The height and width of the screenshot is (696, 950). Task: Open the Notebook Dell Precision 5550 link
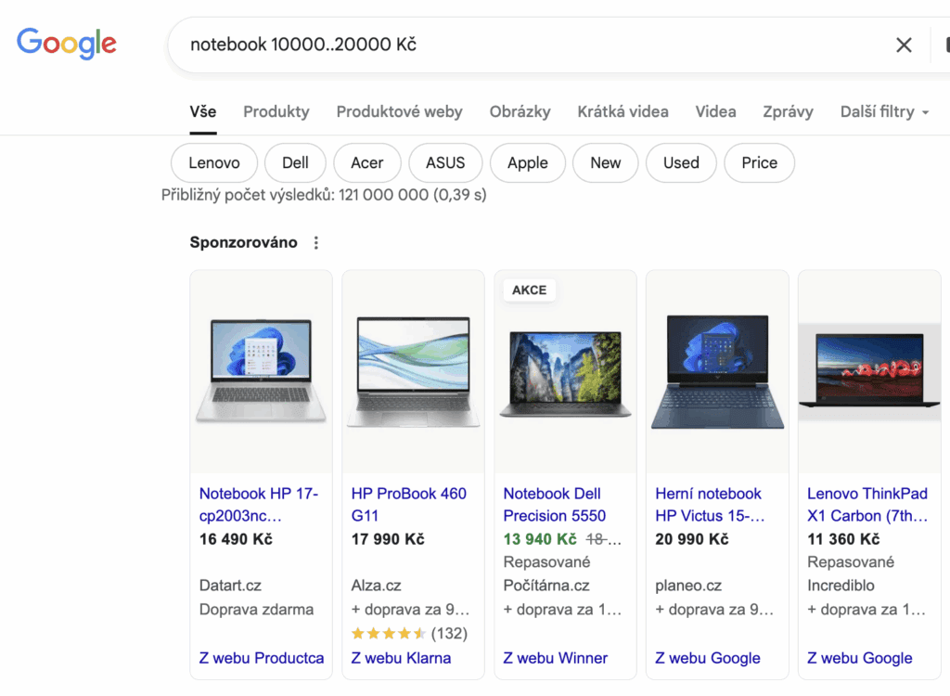555,505
